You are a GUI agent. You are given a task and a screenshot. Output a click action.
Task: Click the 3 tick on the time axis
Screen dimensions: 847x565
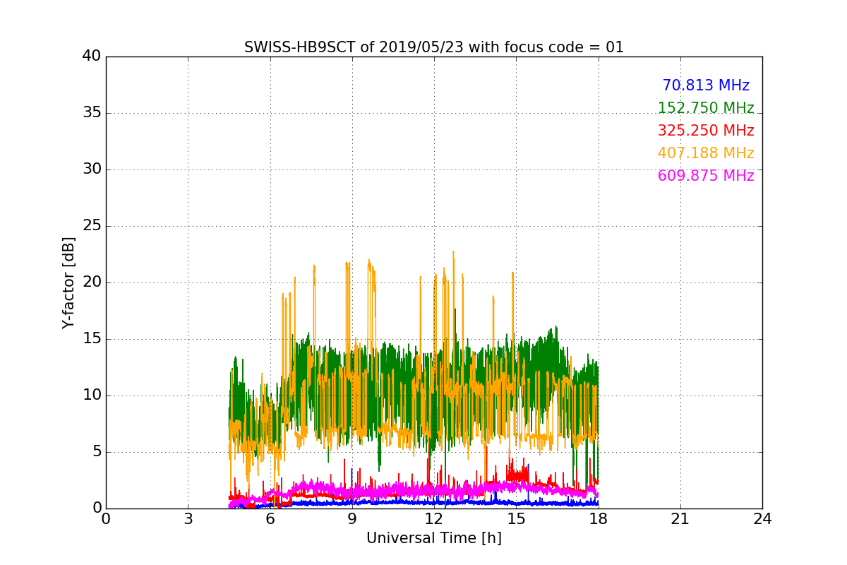point(188,519)
